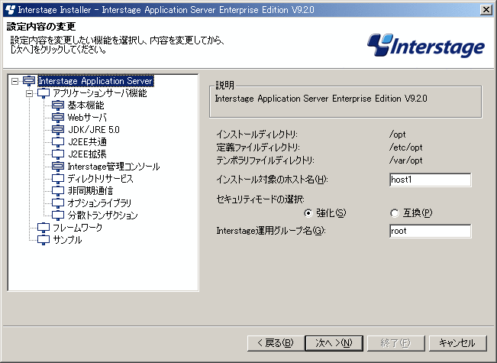Click the Interstage管理コンソール feature icon

[x=58, y=167]
